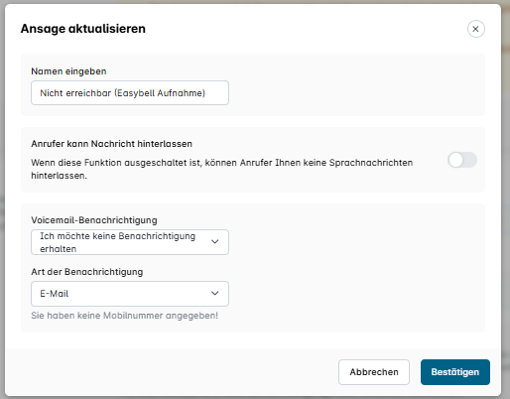Confirm with the Bestätigen button

point(455,372)
